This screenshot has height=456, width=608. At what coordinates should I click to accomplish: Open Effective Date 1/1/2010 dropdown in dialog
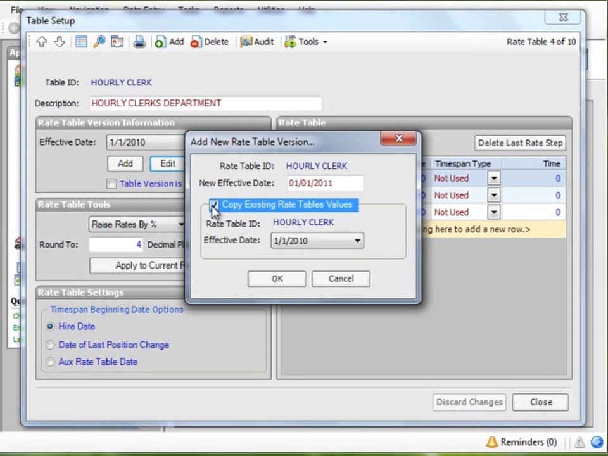pyautogui.click(x=317, y=241)
